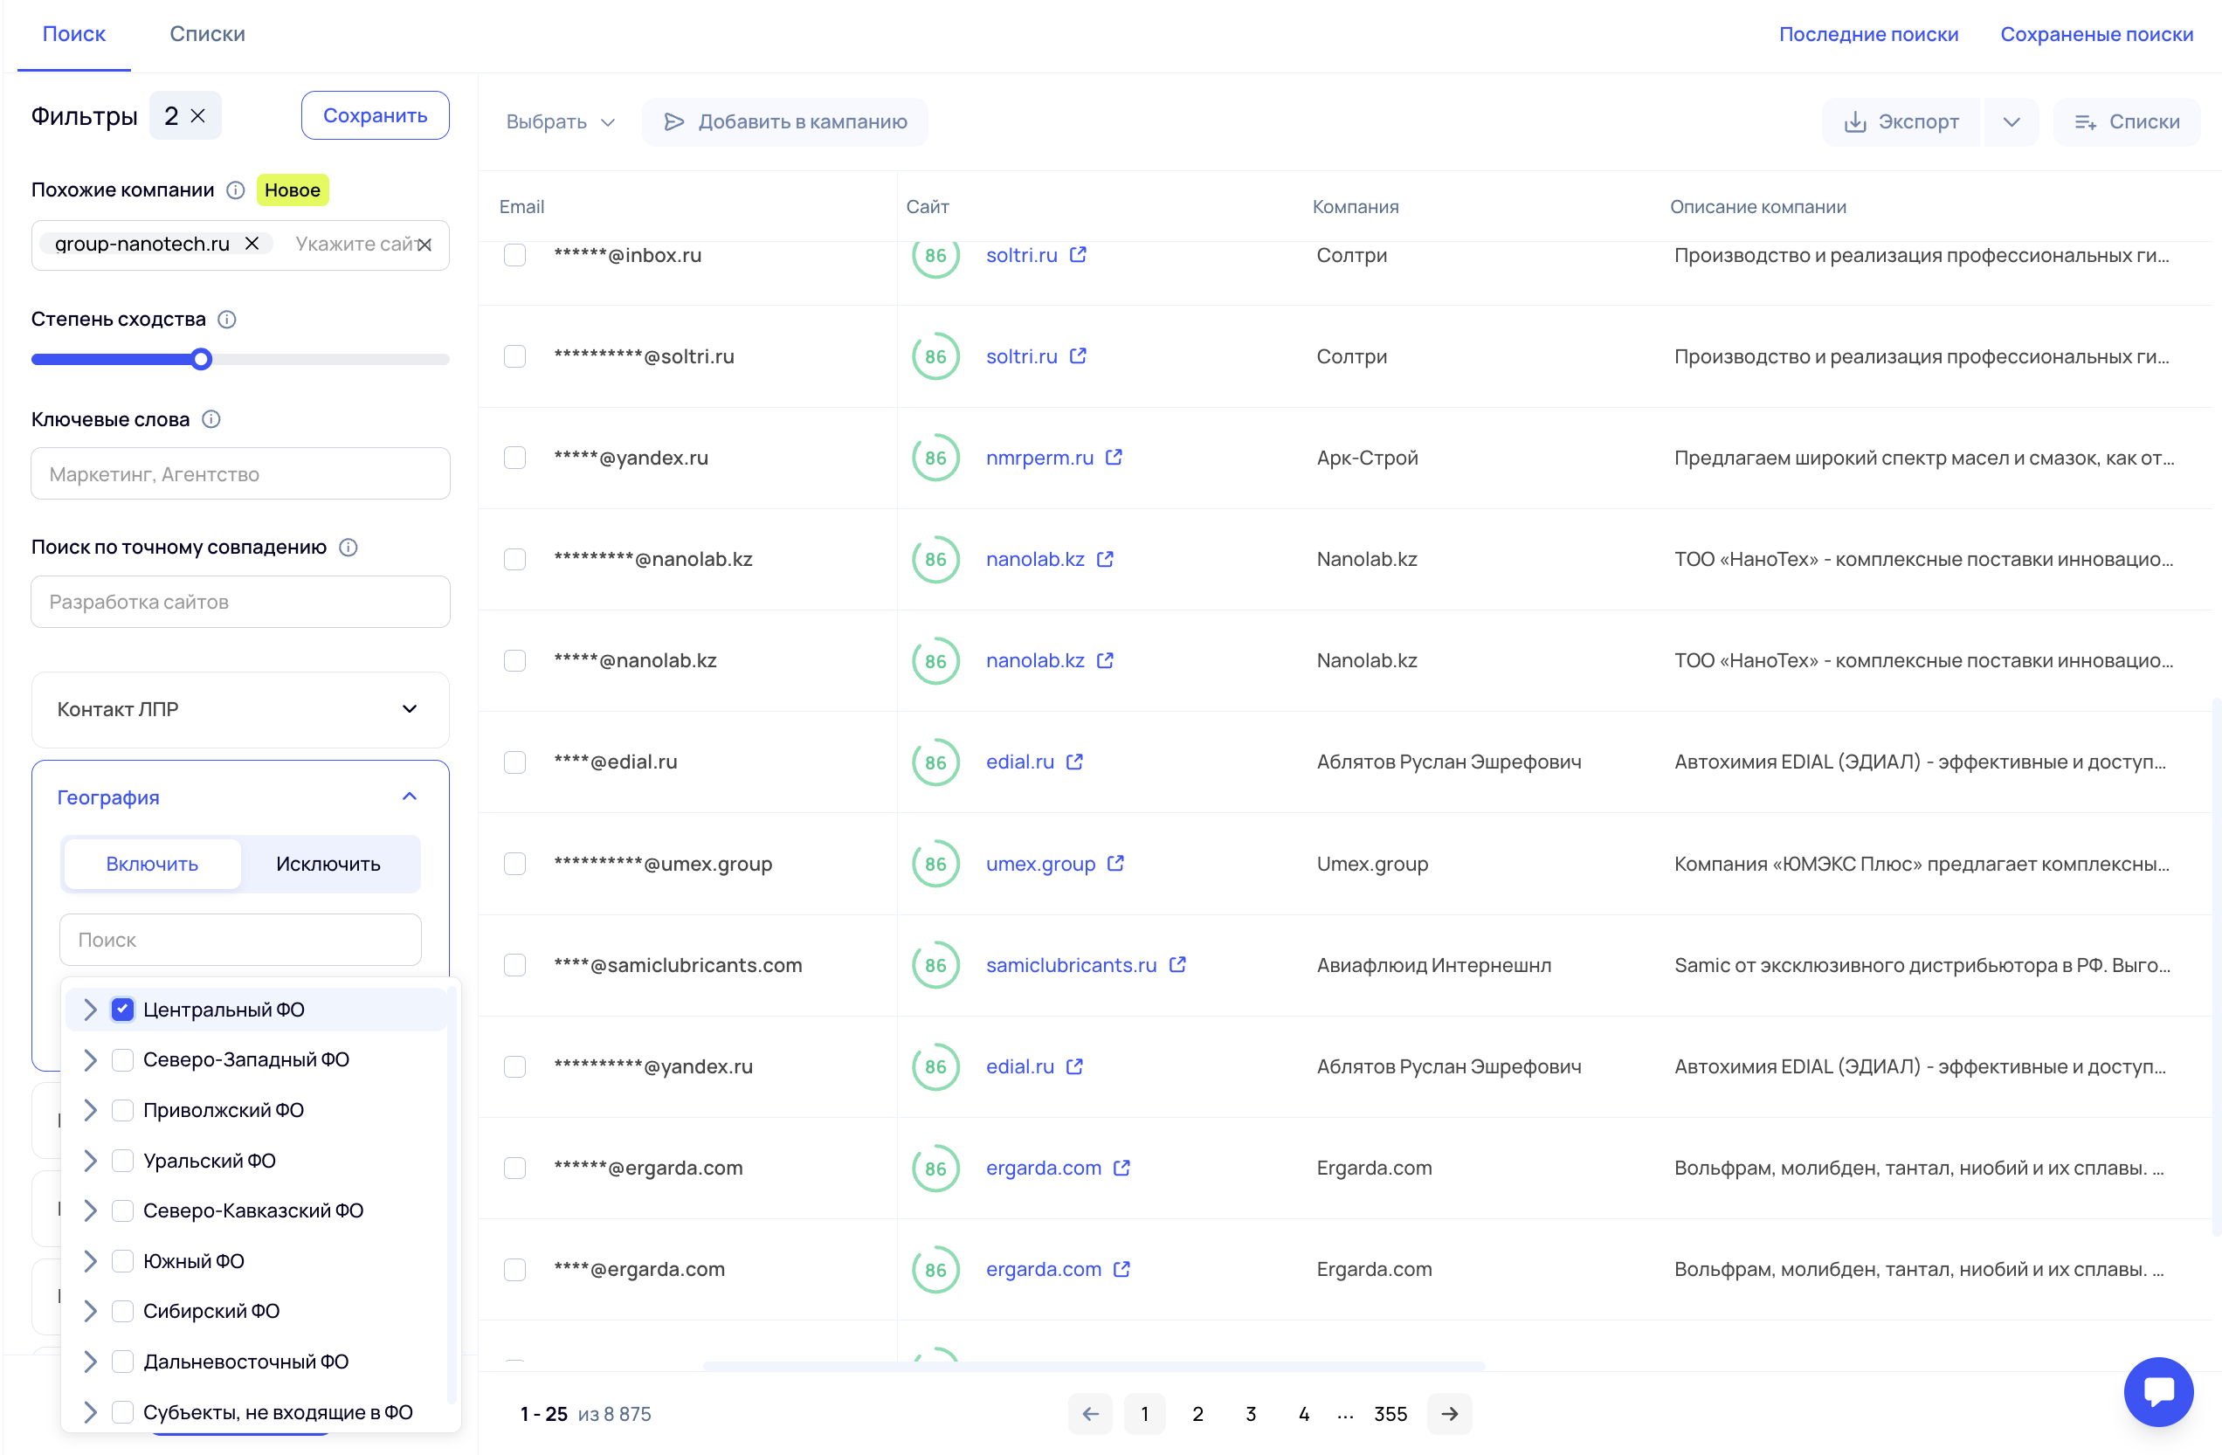Check the Уральский ФО checkbox
The width and height of the screenshot is (2222, 1455).
point(122,1160)
